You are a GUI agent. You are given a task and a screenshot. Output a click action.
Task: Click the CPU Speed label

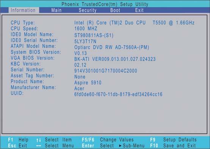(24, 29)
